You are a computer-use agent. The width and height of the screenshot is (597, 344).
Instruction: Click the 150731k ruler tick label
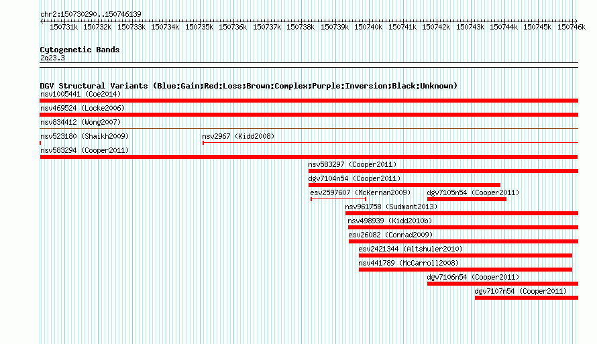point(64,27)
